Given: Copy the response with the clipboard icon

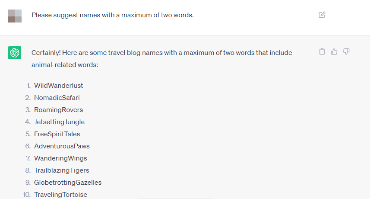Looking at the screenshot, I should tap(322, 51).
